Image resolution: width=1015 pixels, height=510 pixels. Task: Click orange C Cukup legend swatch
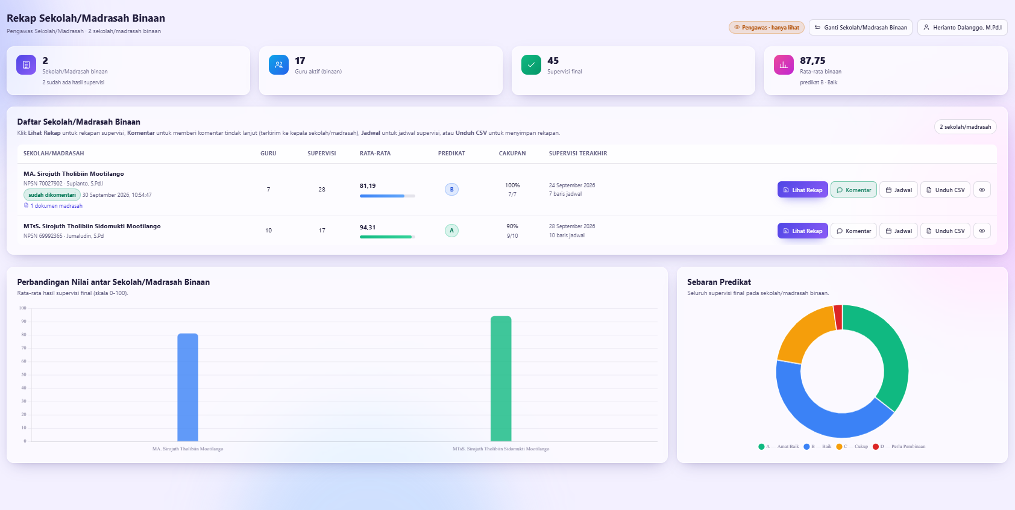click(x=839, y=447)
